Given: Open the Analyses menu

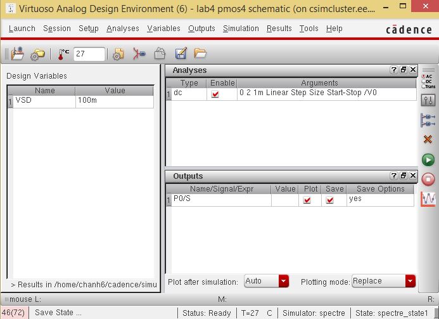Looking at the screenshot, I should point(123,29).
